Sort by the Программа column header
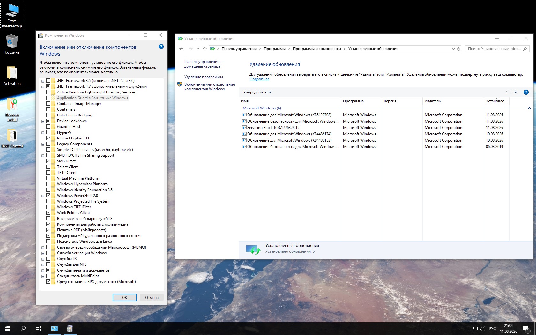Screen dimensions: 536x335 click(x=361, y=101)
